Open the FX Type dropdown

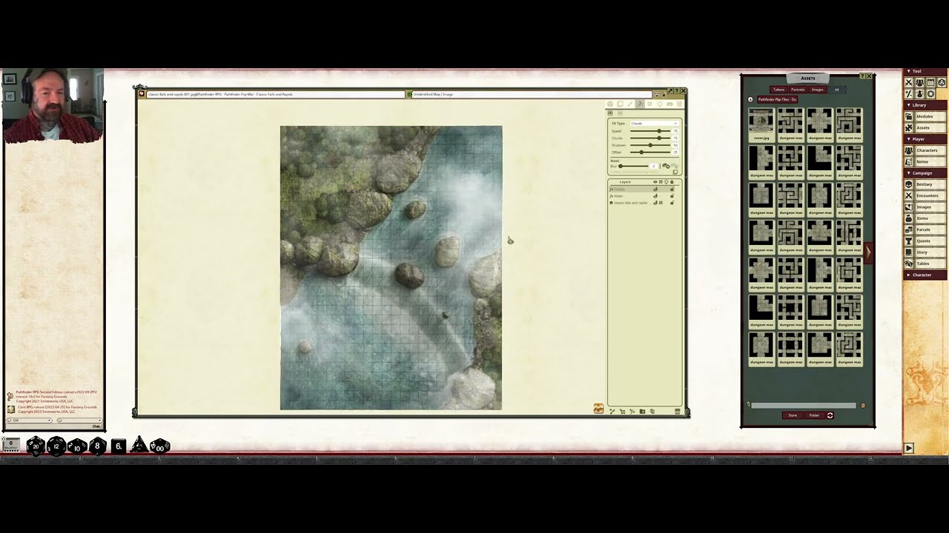pos(655,123)
